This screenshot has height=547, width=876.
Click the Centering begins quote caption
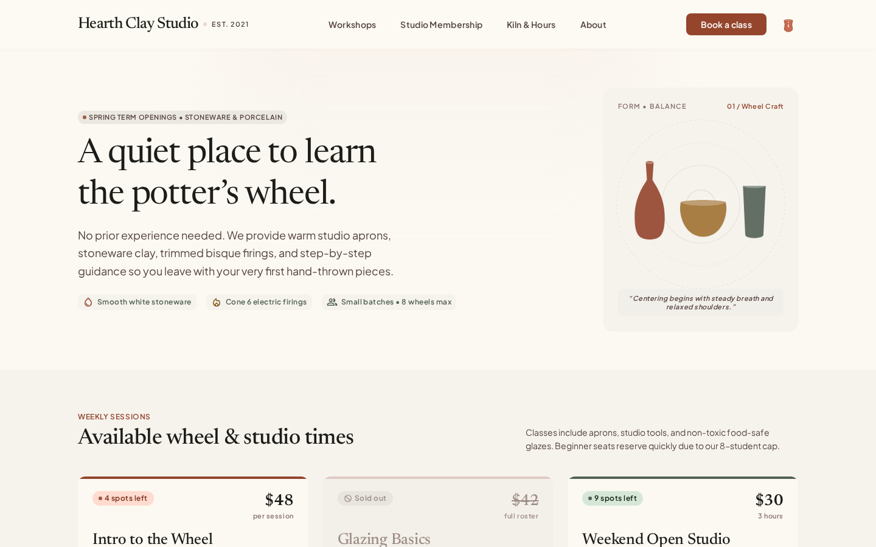(701, 303)
